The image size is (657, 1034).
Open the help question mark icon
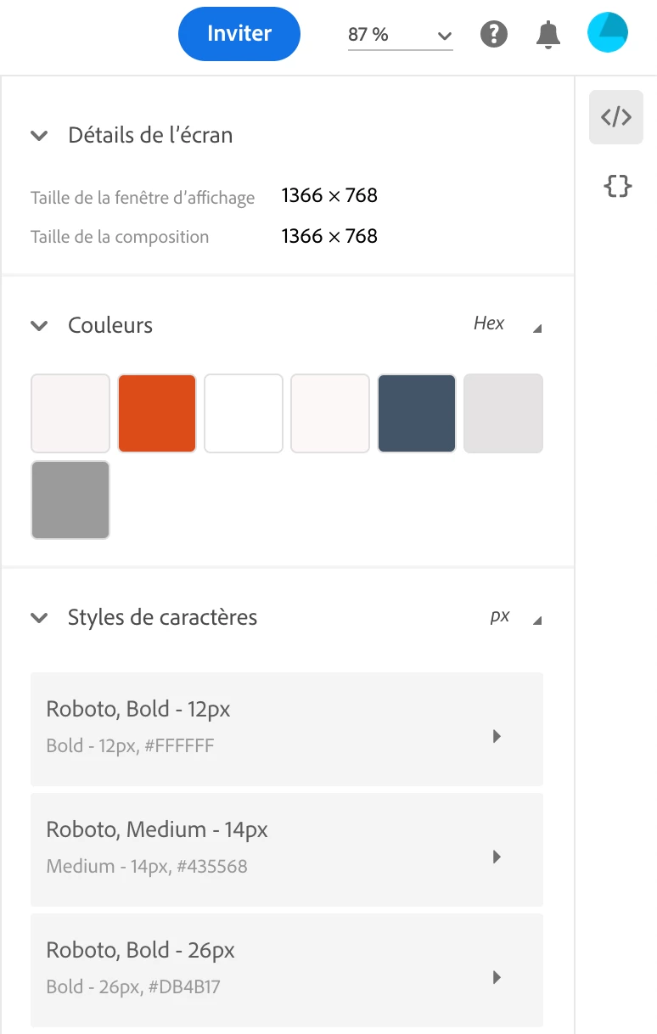(x=494, y=34)
